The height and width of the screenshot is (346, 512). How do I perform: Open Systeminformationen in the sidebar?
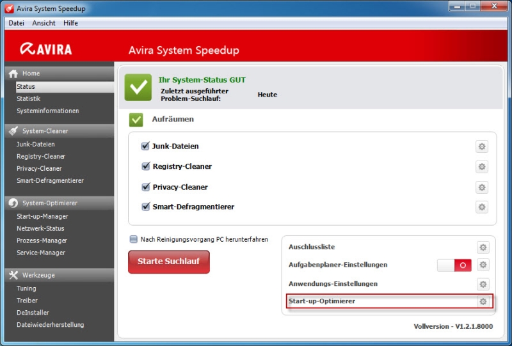47,111
